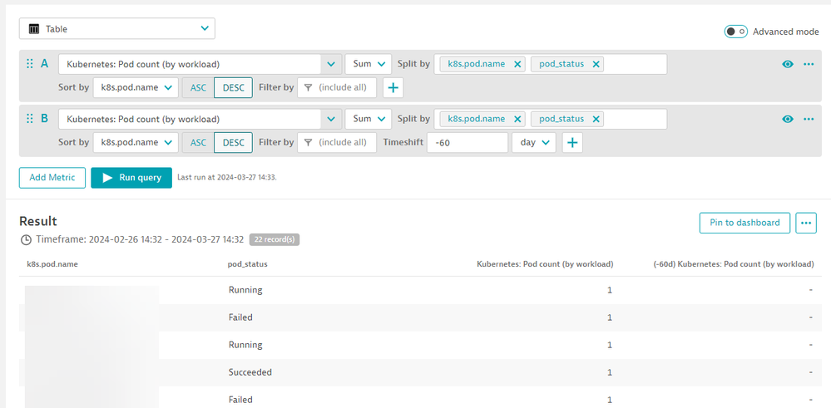Grab the drag handle of metric B
Image resolution: width=831 pixels, height=408 pixels.
pos(31,119)
